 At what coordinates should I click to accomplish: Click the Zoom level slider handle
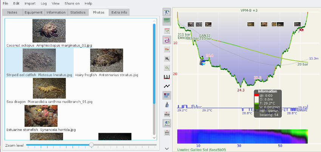point(91,145)
